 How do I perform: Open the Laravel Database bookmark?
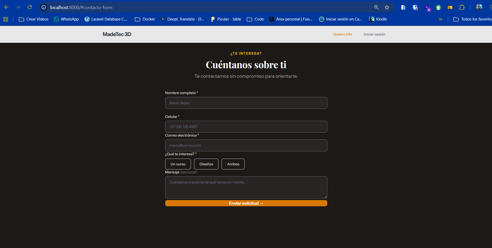coord(106,19)
